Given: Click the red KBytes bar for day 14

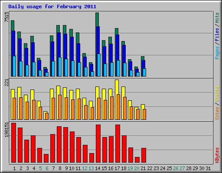Looking at the screenshot, I should (x=98, y=144).
